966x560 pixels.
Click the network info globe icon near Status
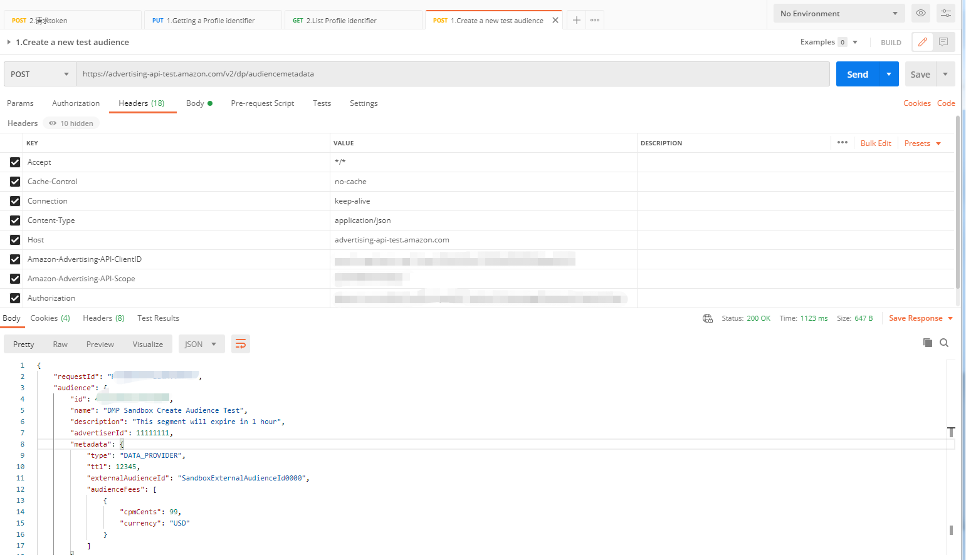pos(708,318)
